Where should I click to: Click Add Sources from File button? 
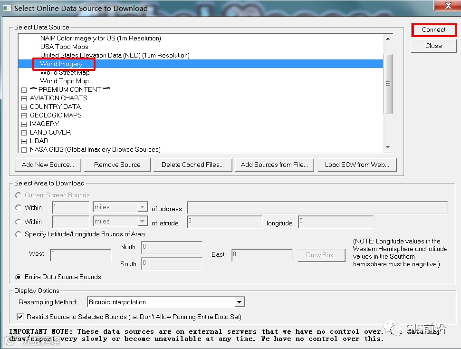click(274, 165)
